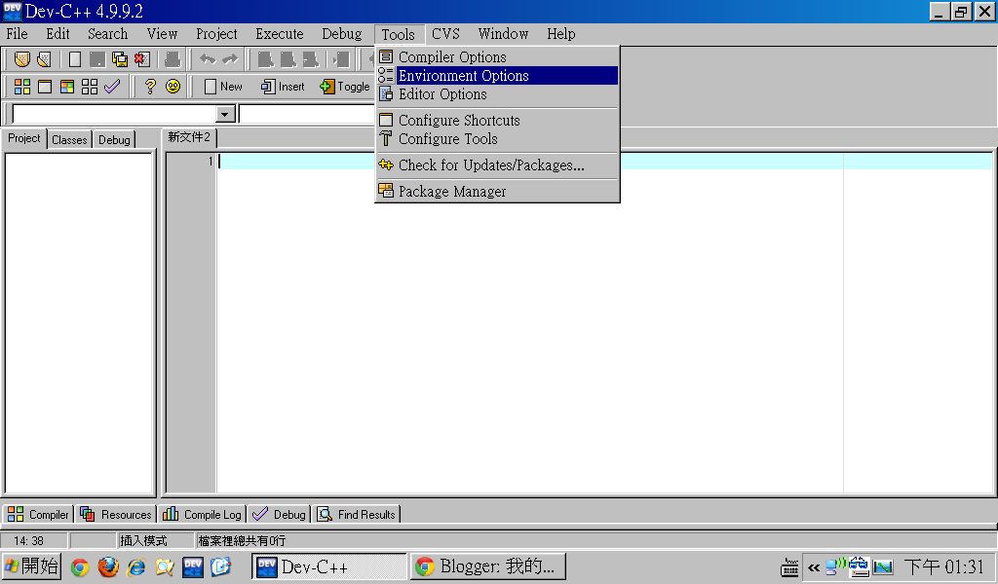Select Check for Updates/Packages entry
The height and width of the screenshot is (584, 998).
pyautogui.click(x=497, y=165)
